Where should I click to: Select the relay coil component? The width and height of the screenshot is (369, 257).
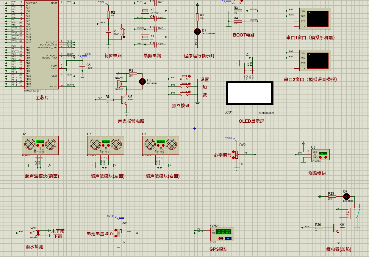[x=354, y=213]
